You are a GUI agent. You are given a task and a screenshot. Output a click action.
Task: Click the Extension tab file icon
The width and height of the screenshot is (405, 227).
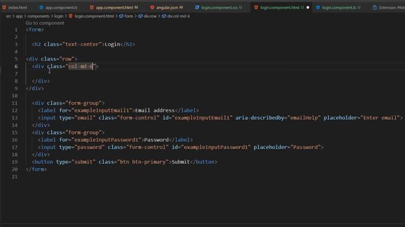375,8
